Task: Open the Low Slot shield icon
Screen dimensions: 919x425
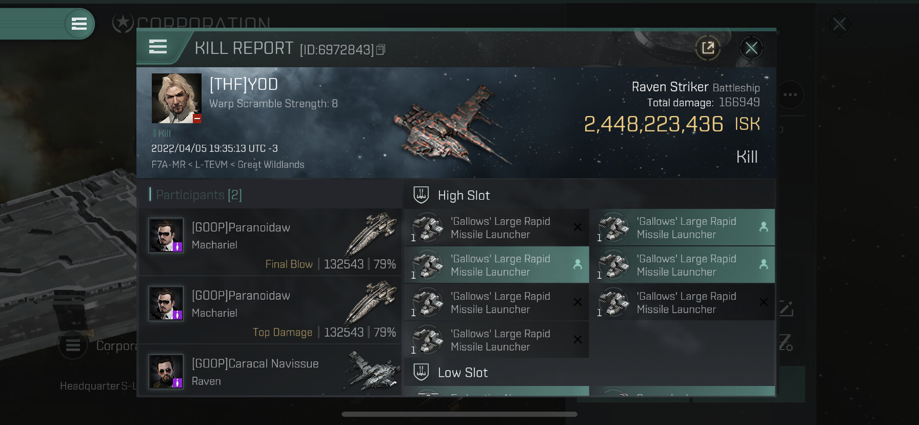Action: click(x=421, y=372)
